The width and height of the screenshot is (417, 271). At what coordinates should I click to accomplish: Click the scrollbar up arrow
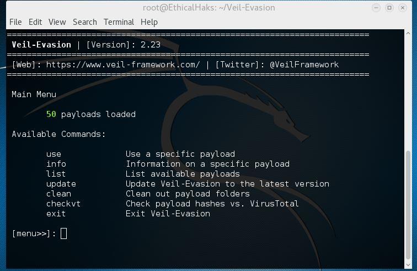click(x=408, y=33)
